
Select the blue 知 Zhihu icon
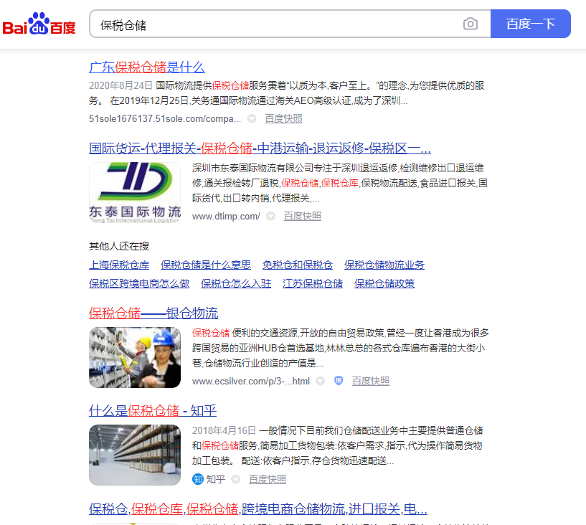[x=198, y=479]
